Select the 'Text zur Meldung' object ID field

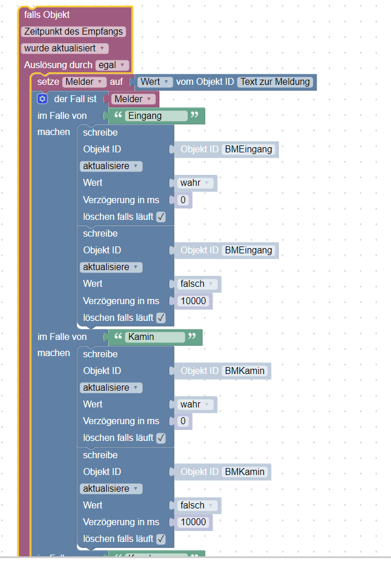tap(275, 82)
